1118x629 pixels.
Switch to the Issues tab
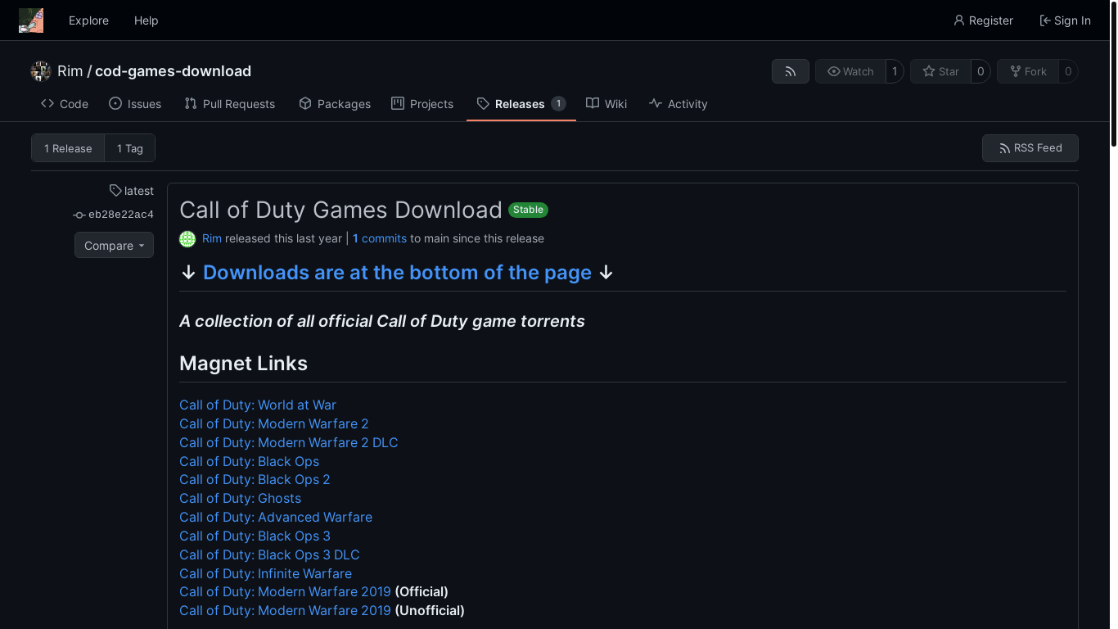pyautogui.click(x=135, y=104)
